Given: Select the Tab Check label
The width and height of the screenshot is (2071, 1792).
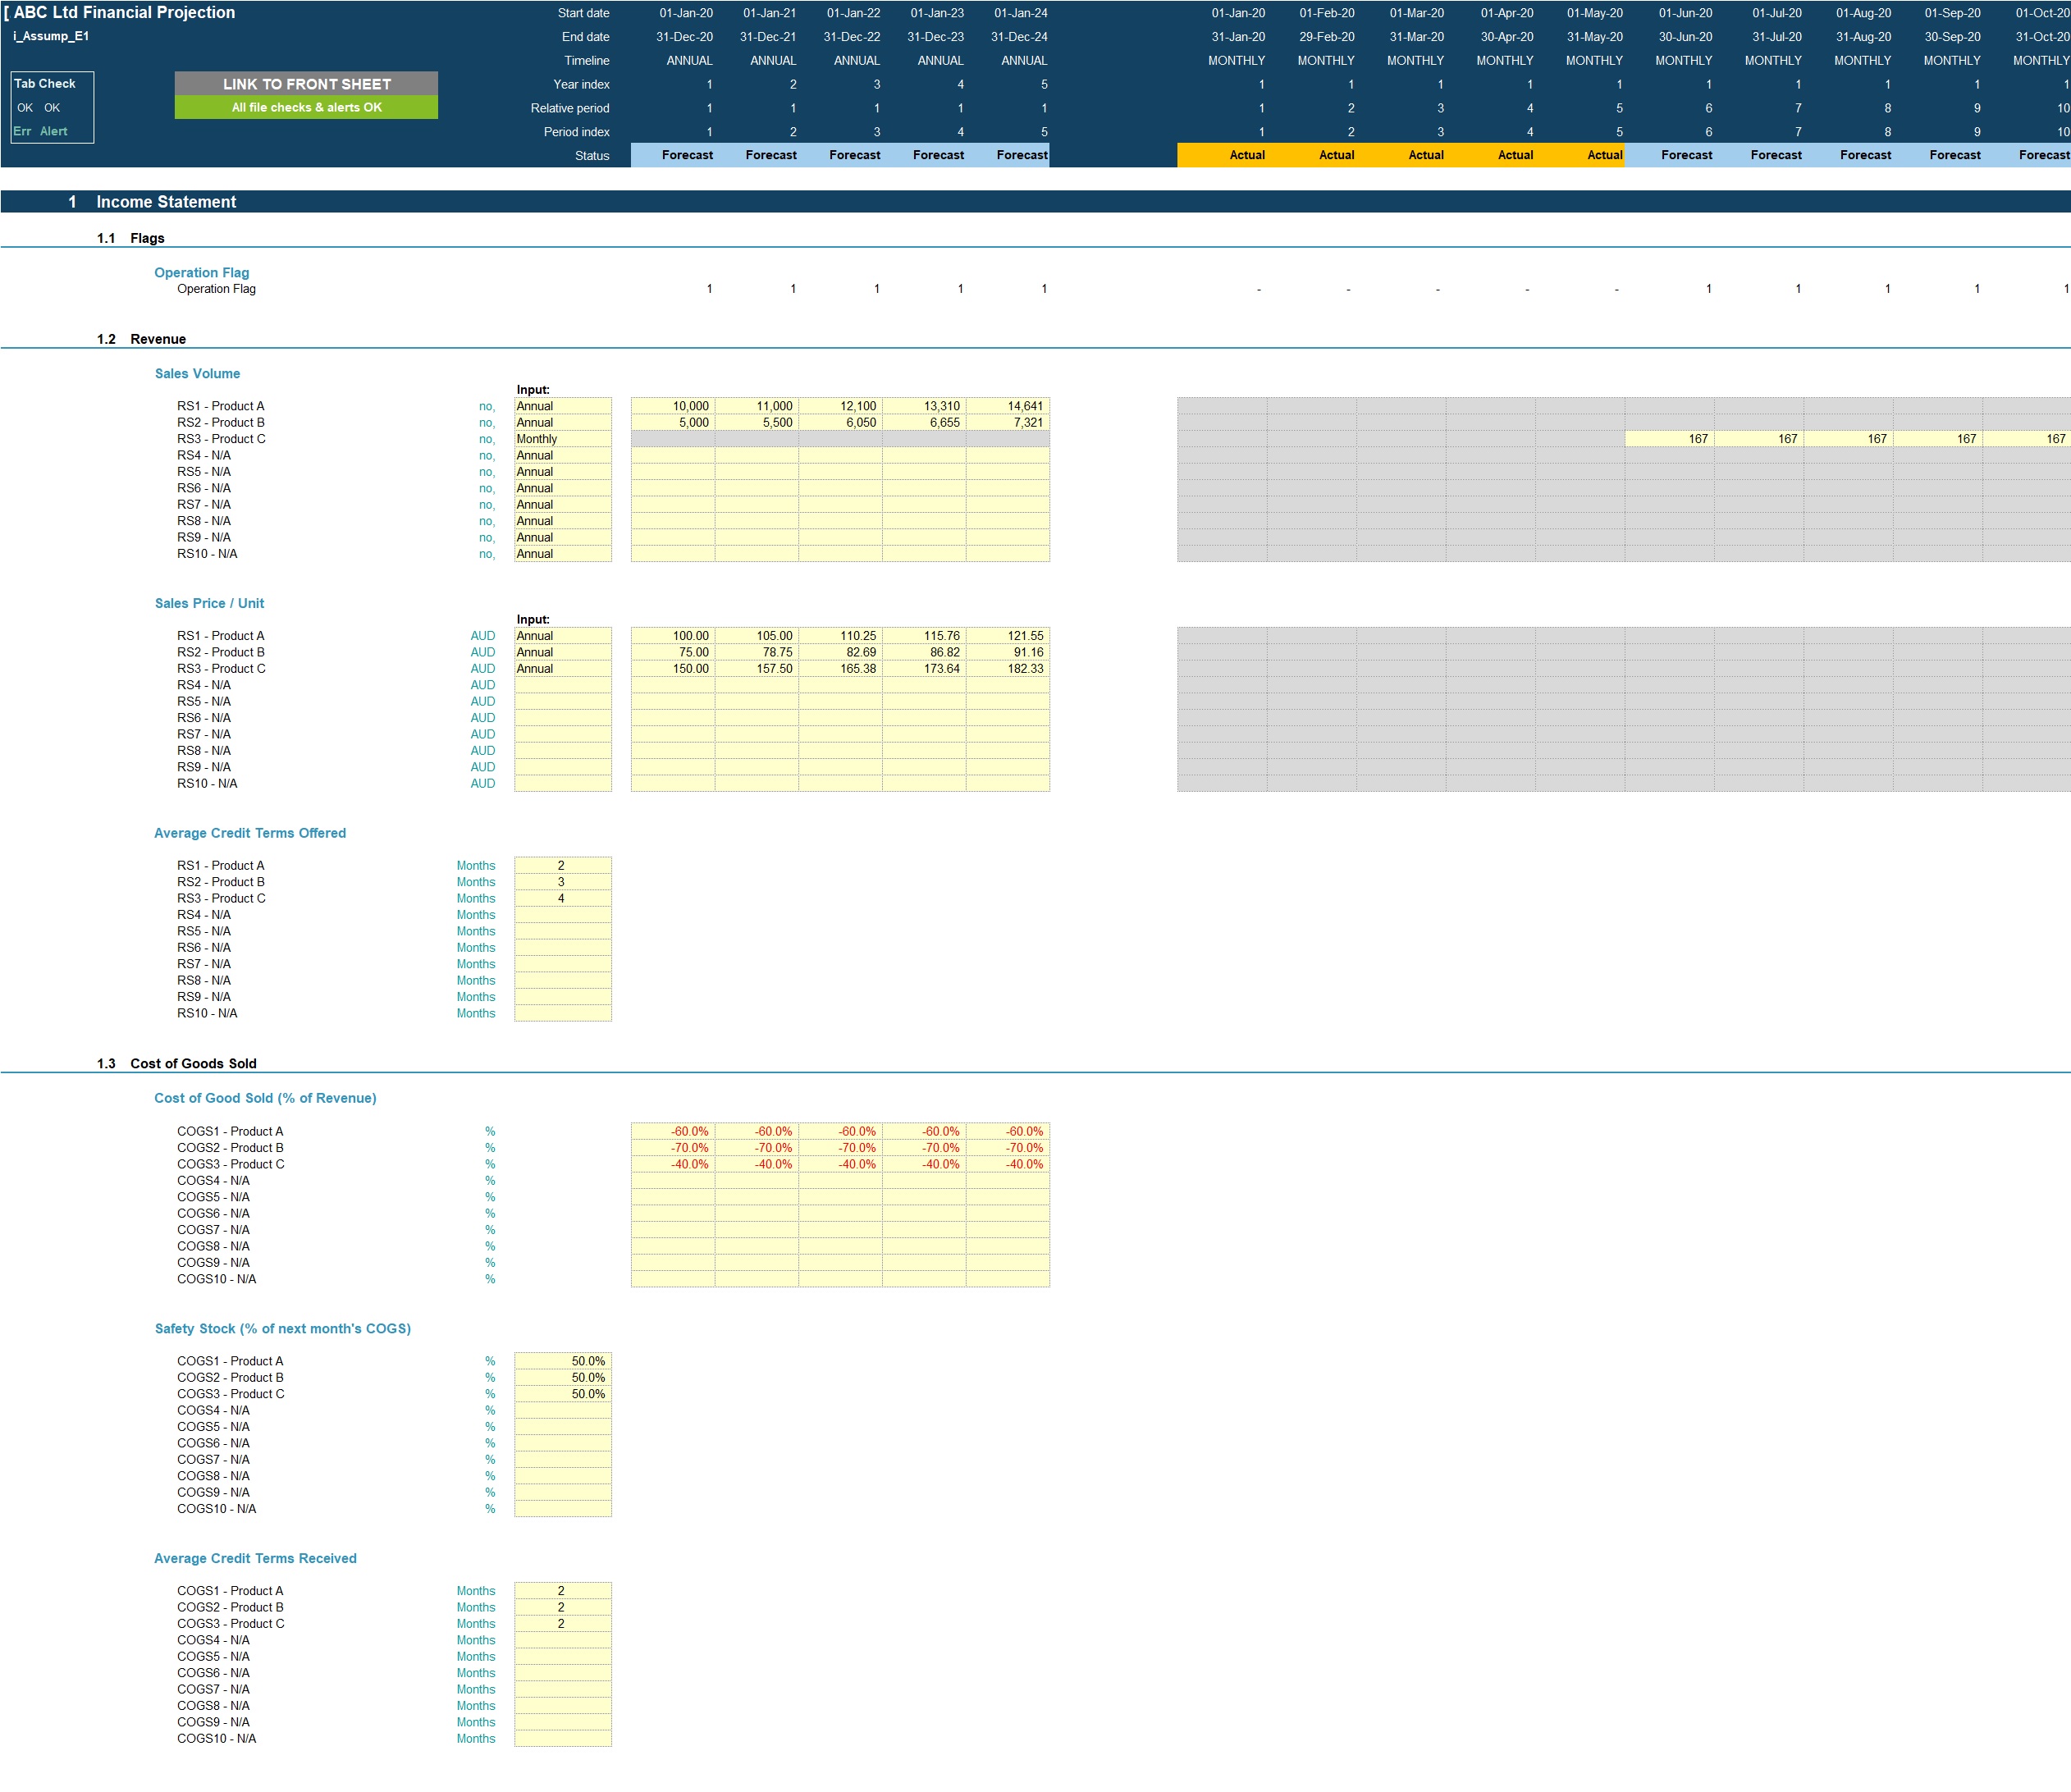Looking at the screenshot, I should (45, 84).
